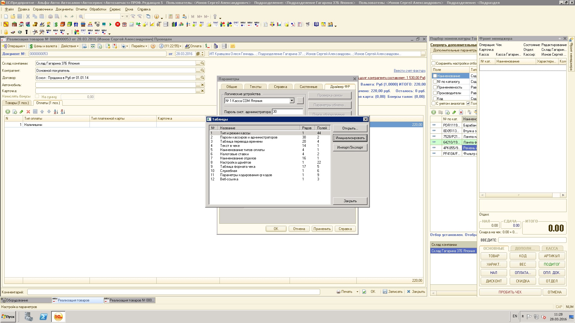Click the wrench tools icon in top toolbar
This screenshot has height=323, width=575.
(x=215, y=17)
